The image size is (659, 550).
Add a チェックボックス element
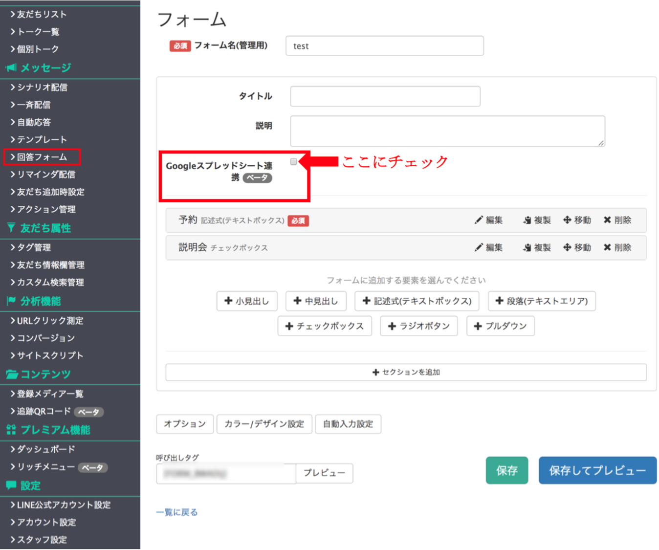click(x=325, y=326)
